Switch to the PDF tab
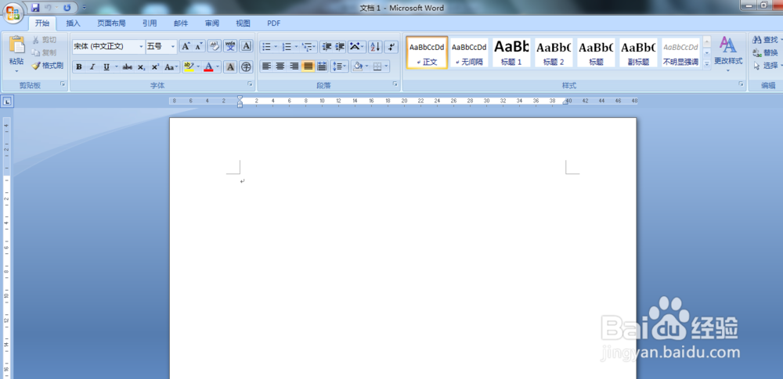The width and height of the screenshot is (783, 379). 273,23
